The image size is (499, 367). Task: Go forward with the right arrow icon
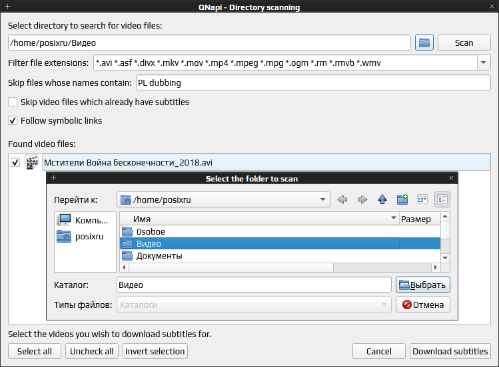362,199
